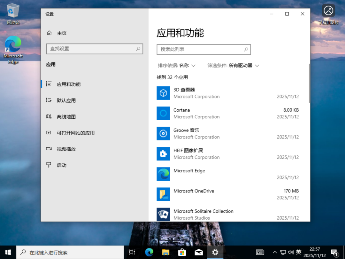The width and height of the screenshot is (345, 259).
Task: Select the HEIF 图像扩展 app name
Action: click(188, 150)
